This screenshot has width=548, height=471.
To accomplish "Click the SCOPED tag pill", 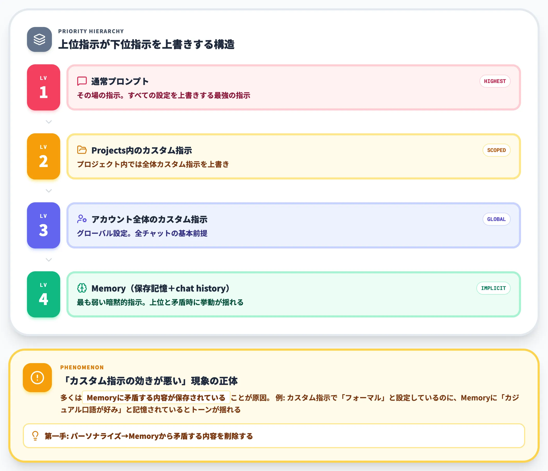I will pos(496,150).
